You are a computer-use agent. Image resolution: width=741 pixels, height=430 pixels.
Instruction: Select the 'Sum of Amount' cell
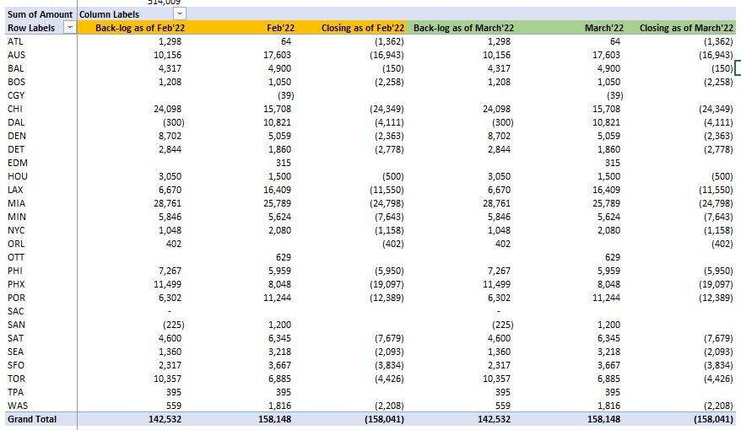click(x=40, y=14)
